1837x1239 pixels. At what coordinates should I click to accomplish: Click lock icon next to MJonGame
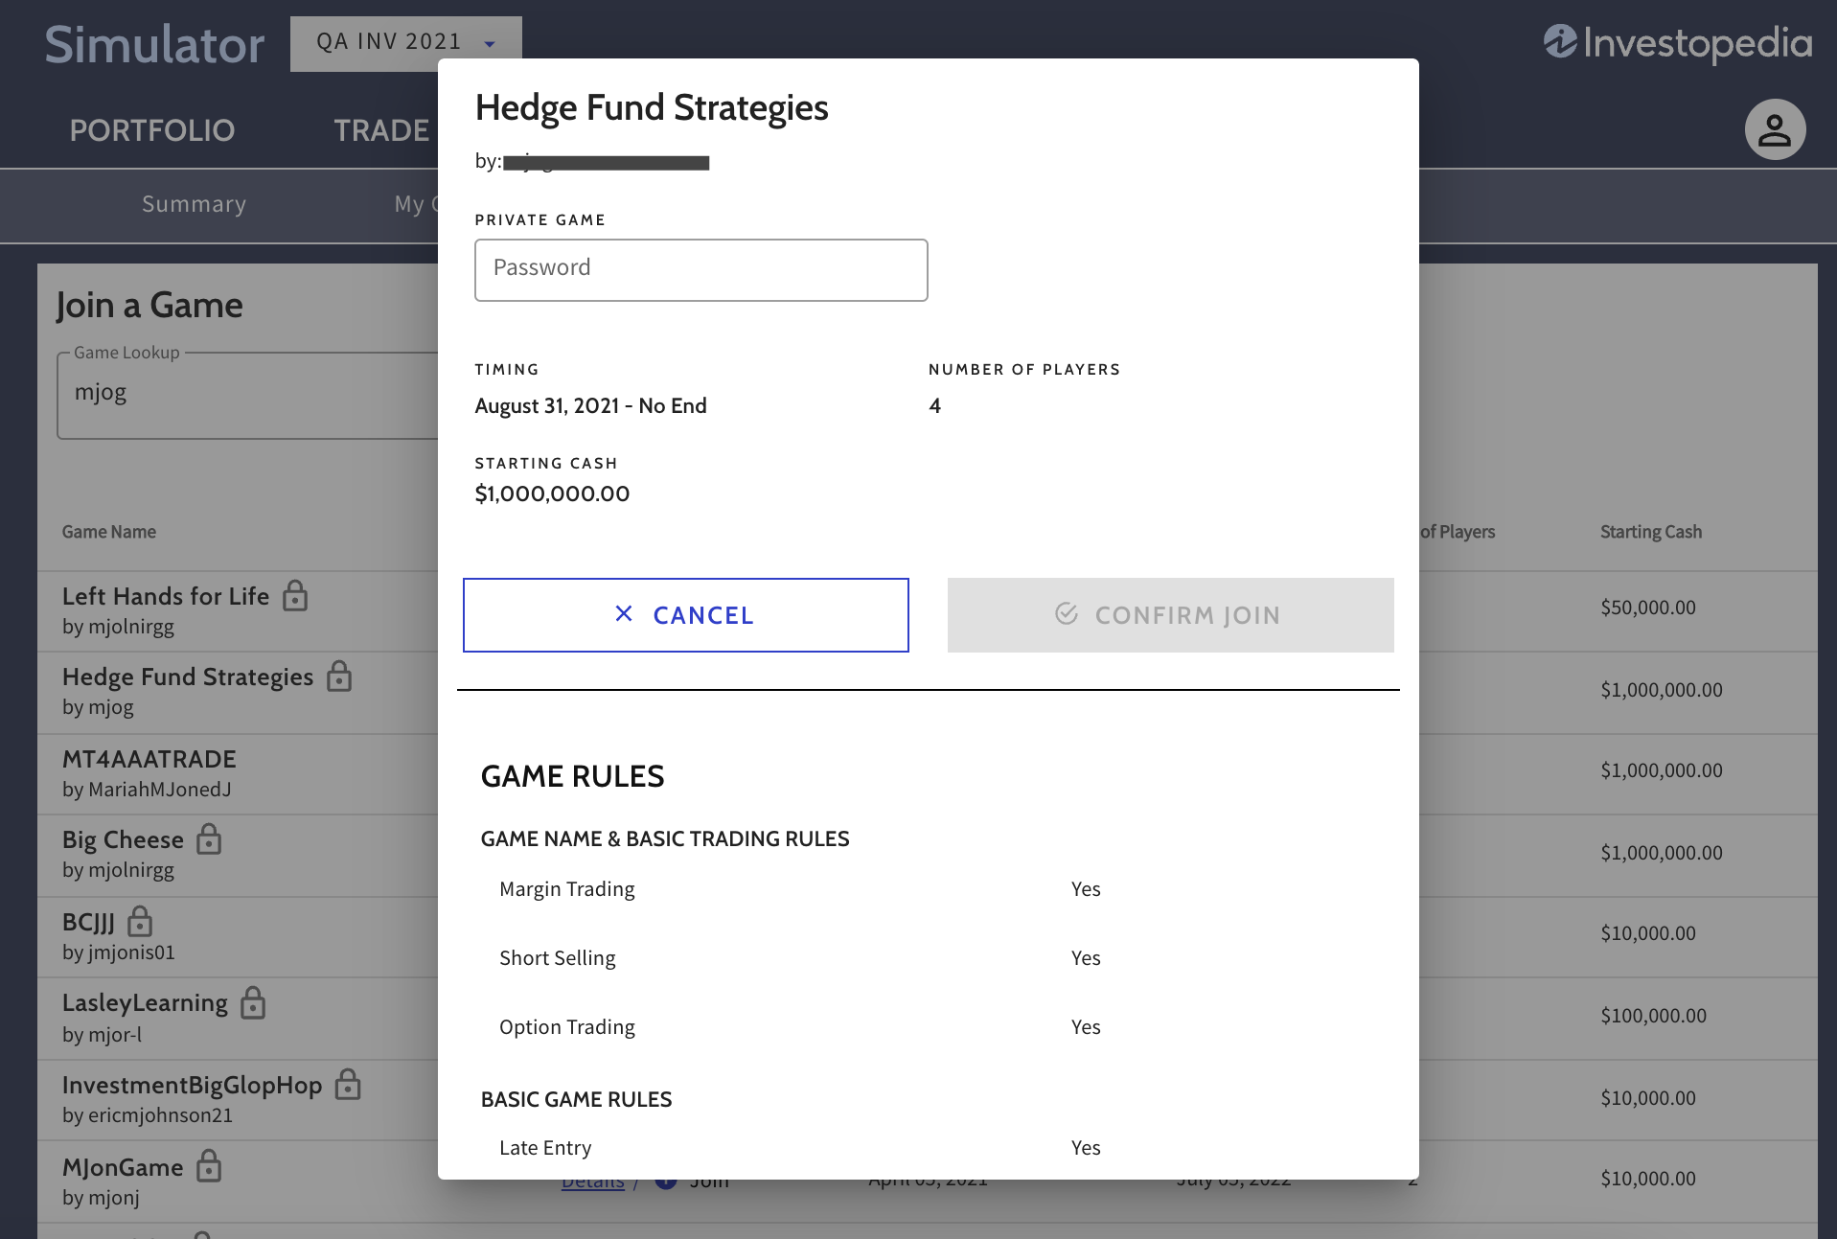tap(209, 1167)
